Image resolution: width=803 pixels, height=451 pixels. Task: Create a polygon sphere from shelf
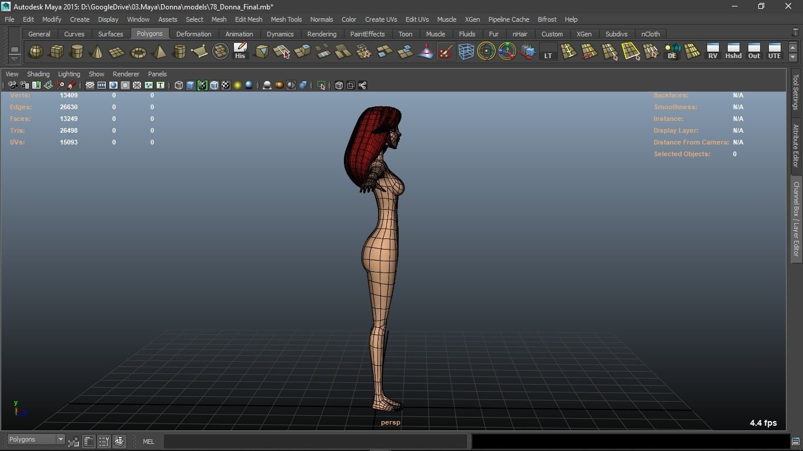(36, 52)
